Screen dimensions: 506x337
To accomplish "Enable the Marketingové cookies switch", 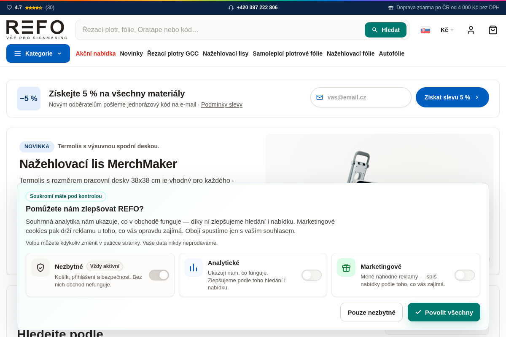I will pos(465,275).
